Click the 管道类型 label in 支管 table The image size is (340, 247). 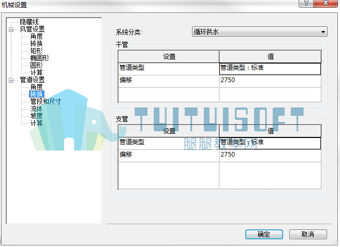pos(132,142)
